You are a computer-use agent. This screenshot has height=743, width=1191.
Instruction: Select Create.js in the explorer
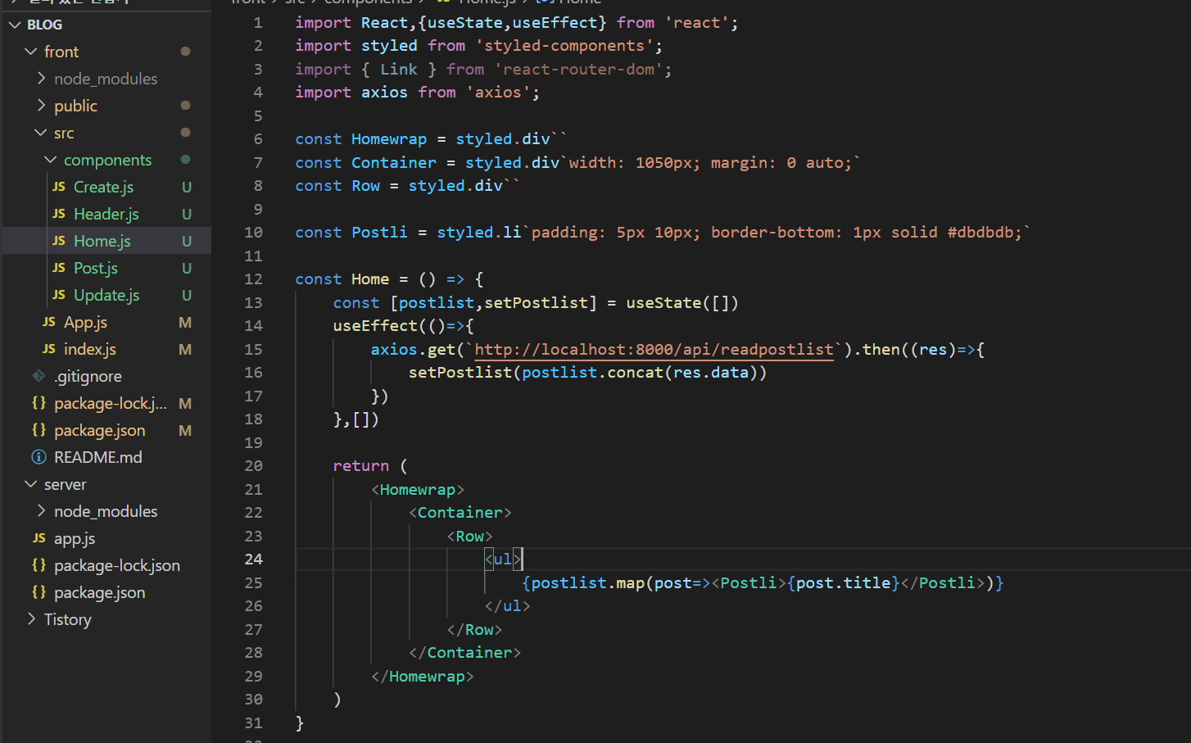(103, 187)
